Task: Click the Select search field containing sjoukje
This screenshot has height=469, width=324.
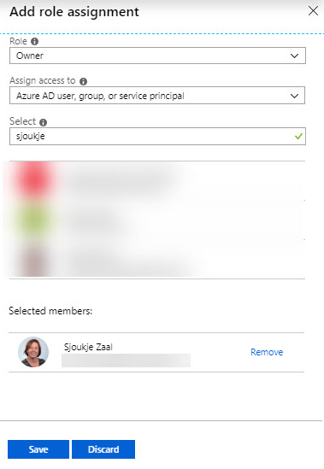Action: click(157, 137)
